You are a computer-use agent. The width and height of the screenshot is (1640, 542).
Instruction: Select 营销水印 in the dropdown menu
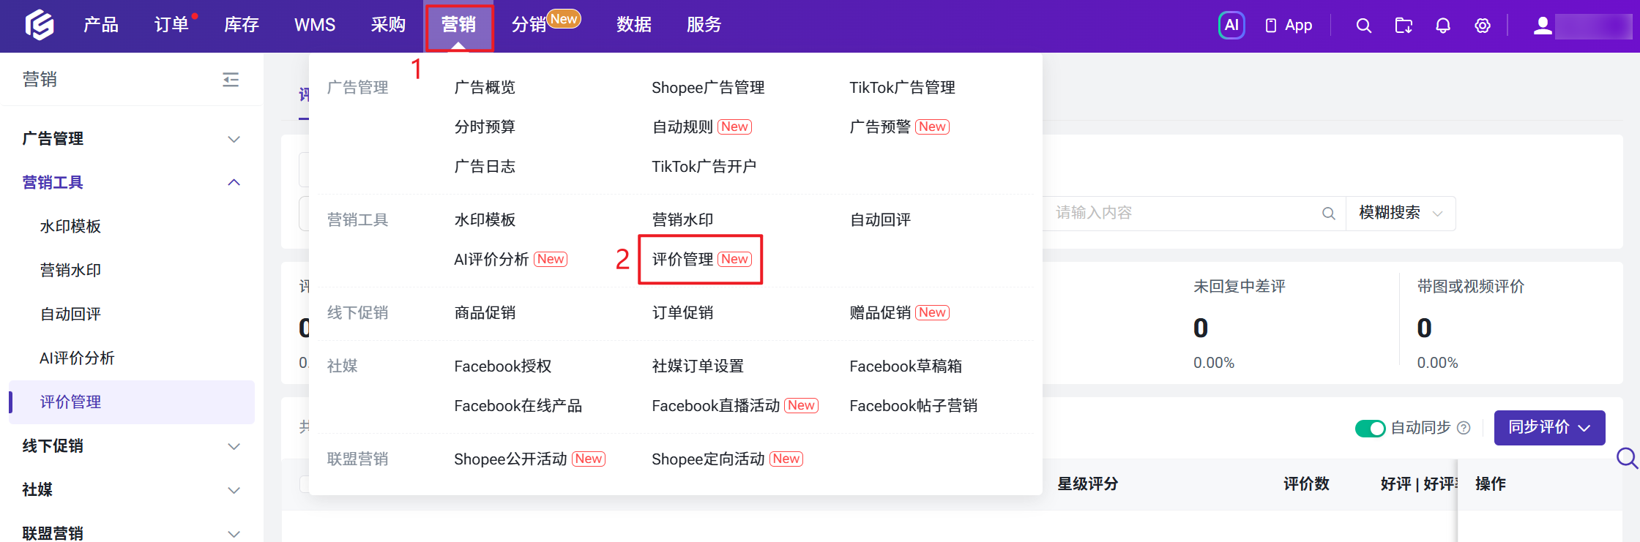point(682,220)
